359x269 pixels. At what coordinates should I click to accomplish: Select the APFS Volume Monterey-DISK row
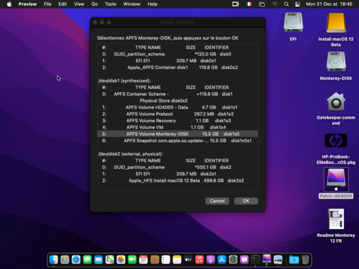click(x=178, y=134)
